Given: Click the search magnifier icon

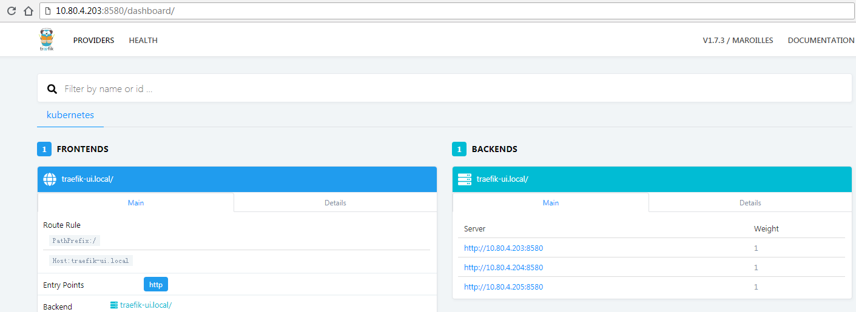Looking at the screenshot, I should click(52, 89).
